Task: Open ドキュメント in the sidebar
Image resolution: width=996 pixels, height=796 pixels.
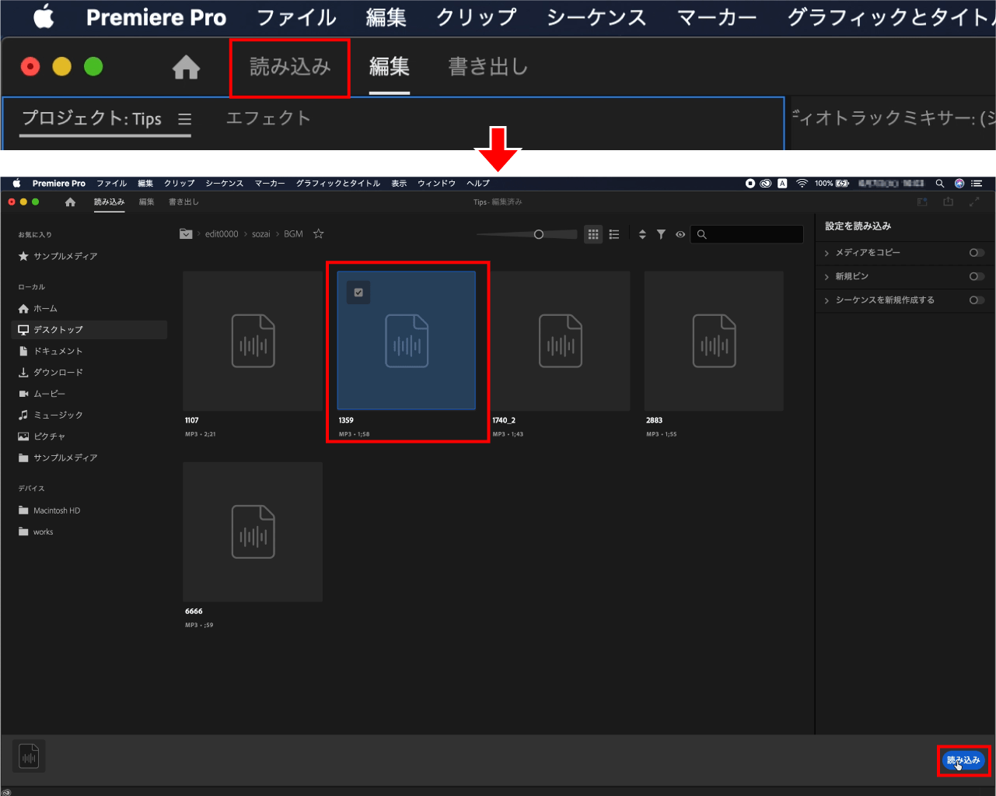Action: pos(51,352)
